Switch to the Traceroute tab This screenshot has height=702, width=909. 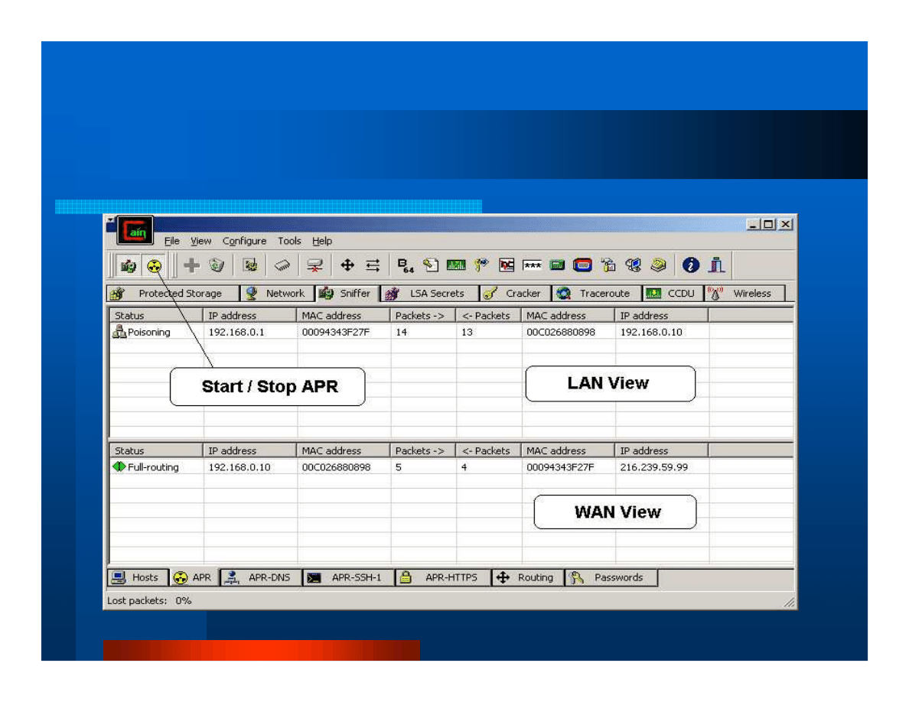[595, 294]
